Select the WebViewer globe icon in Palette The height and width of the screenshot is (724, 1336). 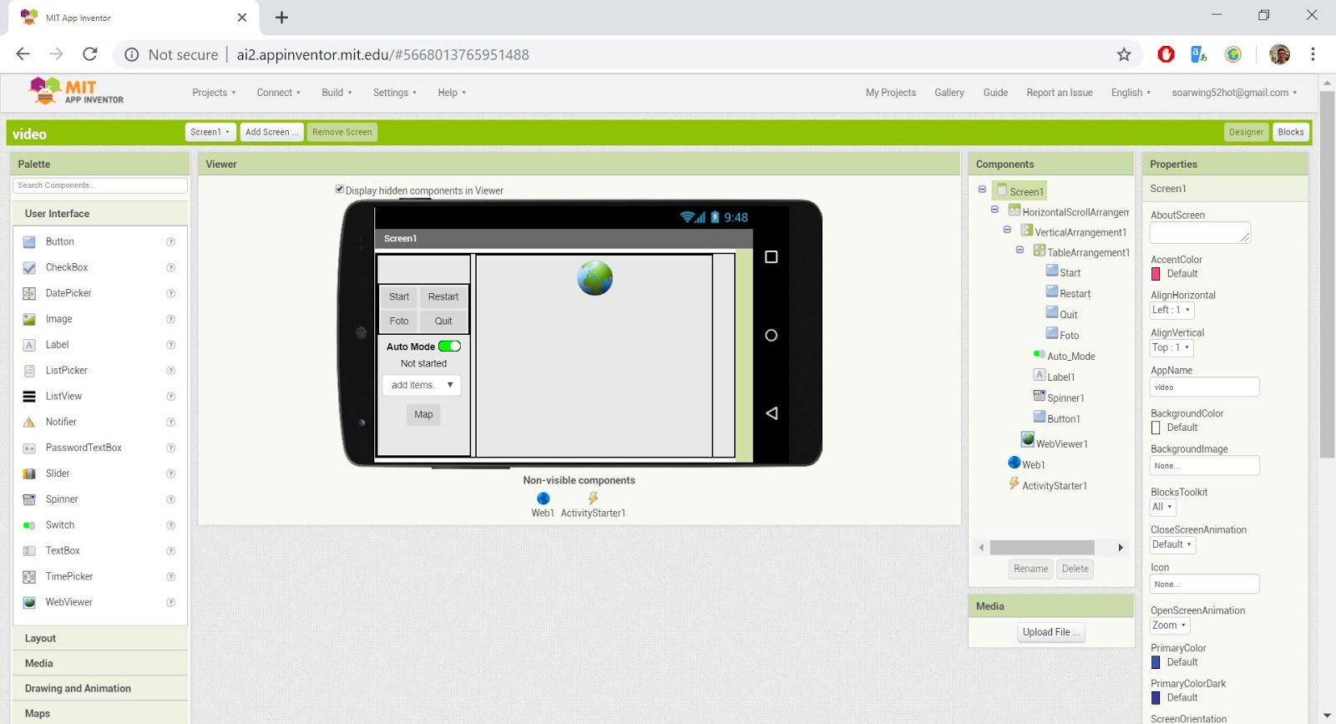(x=29, y=603)
